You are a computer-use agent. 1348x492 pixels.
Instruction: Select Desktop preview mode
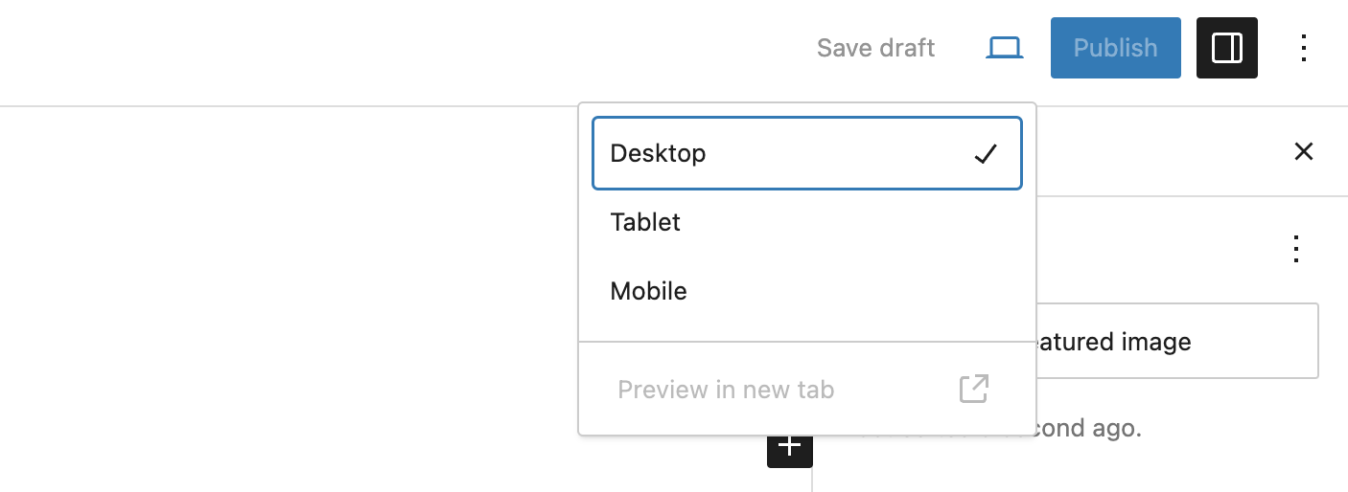[658, 153]
